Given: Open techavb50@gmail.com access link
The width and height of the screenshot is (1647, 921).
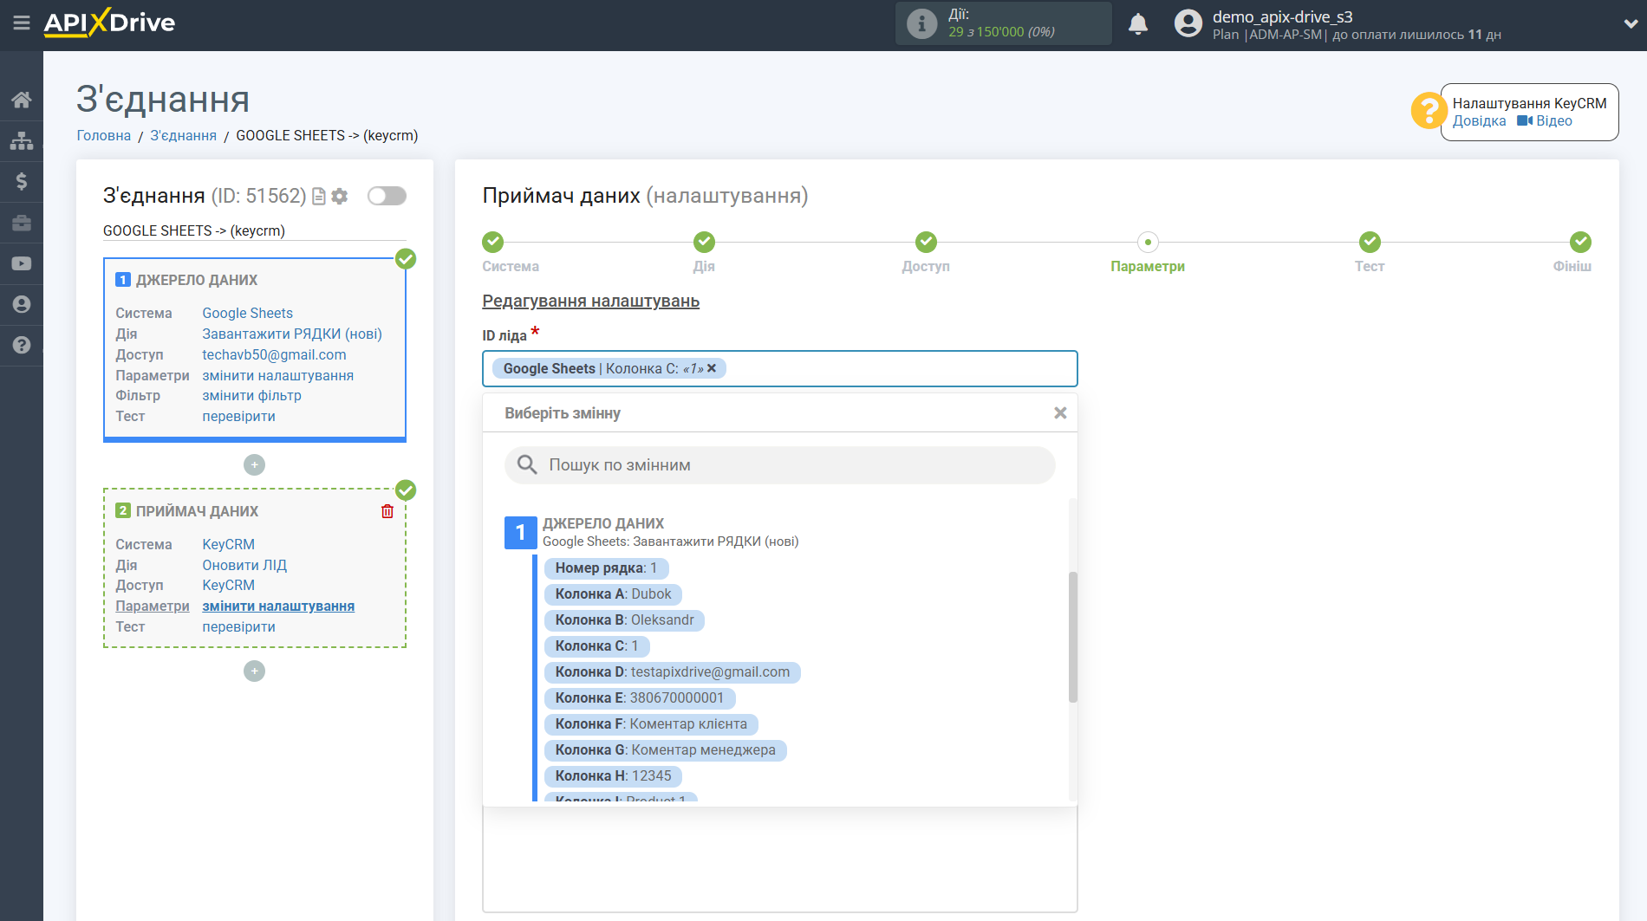Looking at the screenshot, I should (274, 355).
